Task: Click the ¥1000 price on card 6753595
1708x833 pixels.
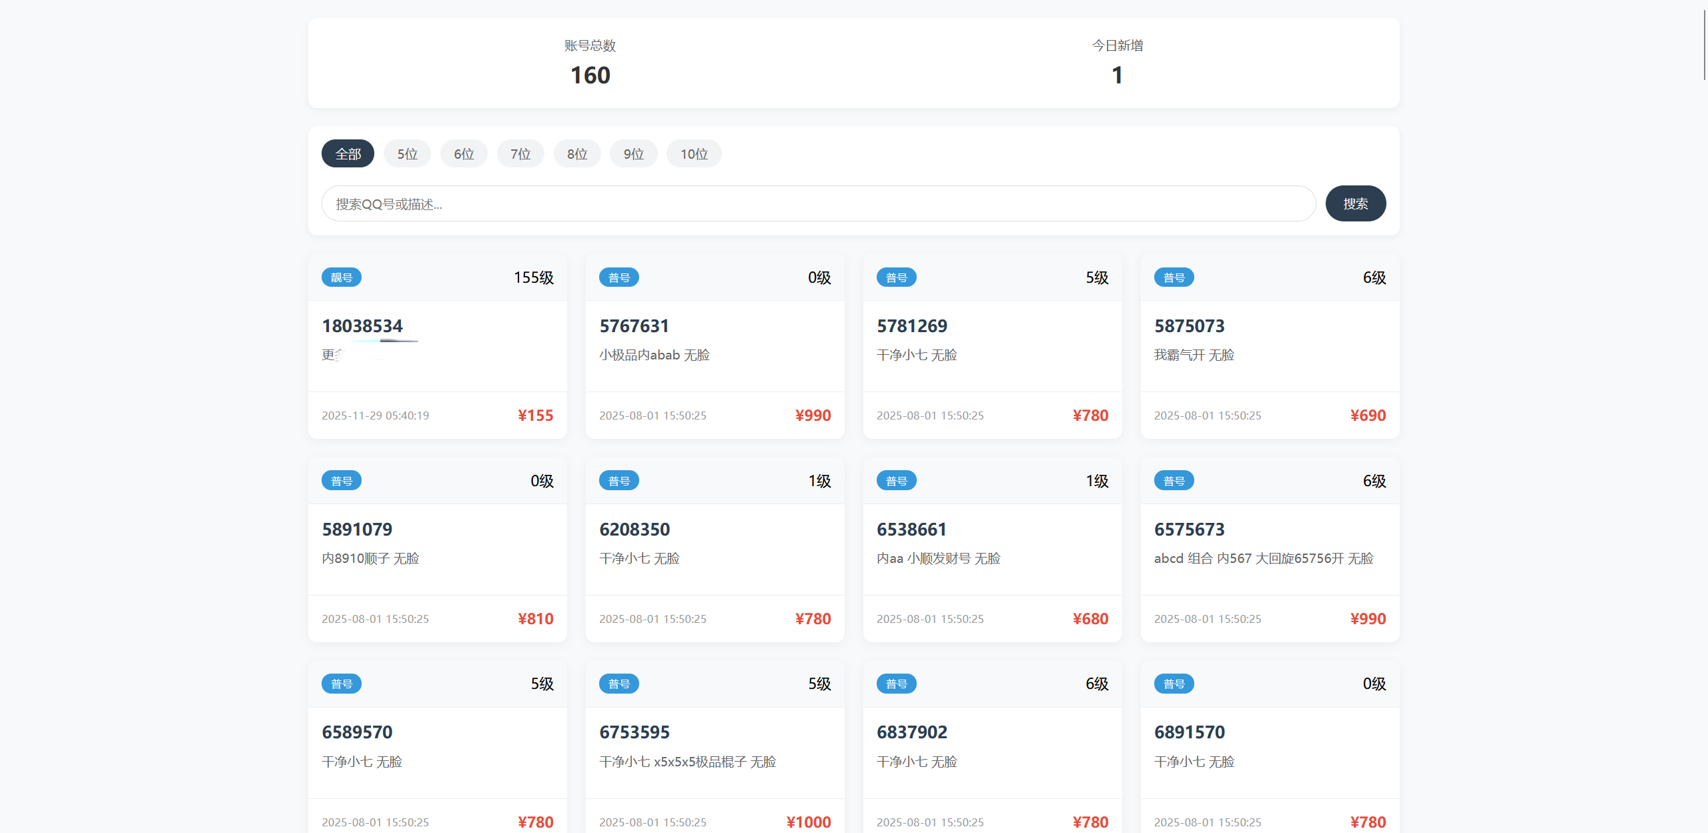Action: (x=808, y=822)
